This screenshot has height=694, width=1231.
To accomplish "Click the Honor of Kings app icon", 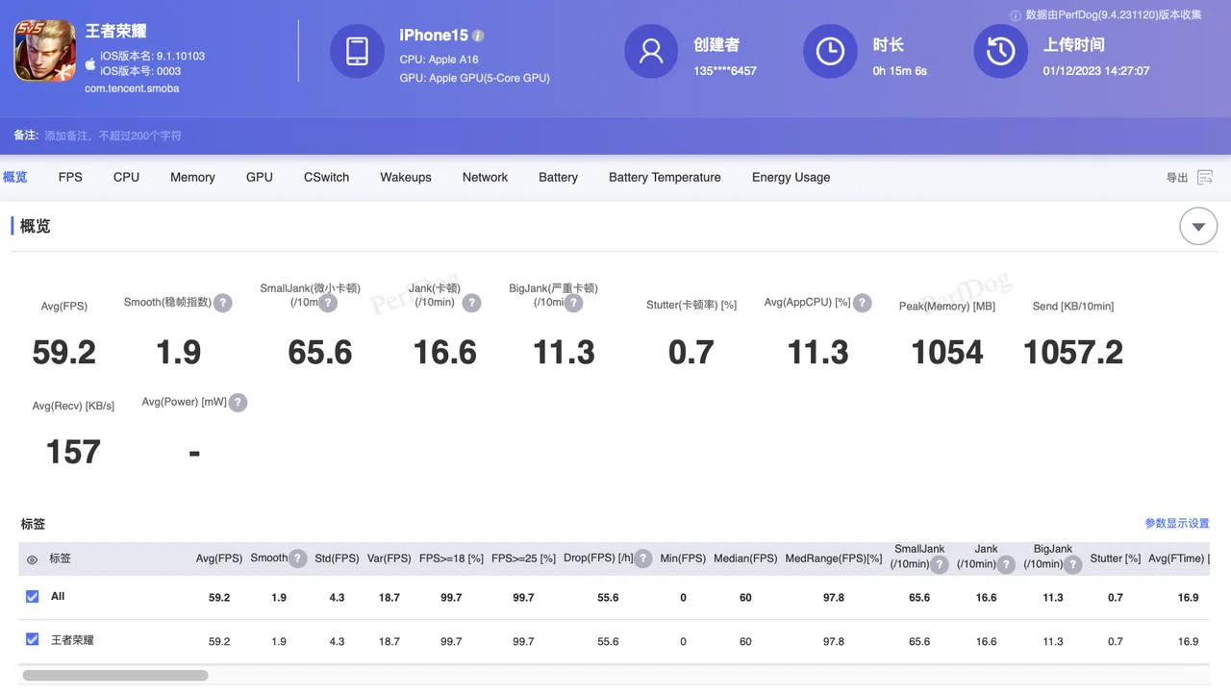I will pos(44,51).
